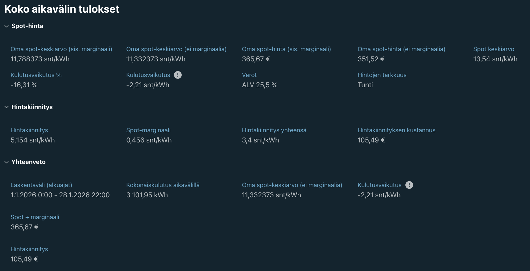This screenshot has width=530, height=271.
Task: Select the "Kokonaiskulutus aikavälillä" label
Action: (163, 185)
